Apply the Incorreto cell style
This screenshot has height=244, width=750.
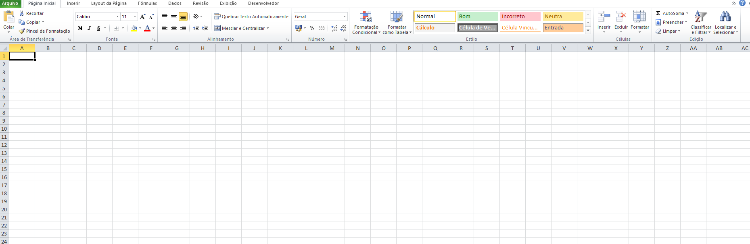(x=520, y=17)
